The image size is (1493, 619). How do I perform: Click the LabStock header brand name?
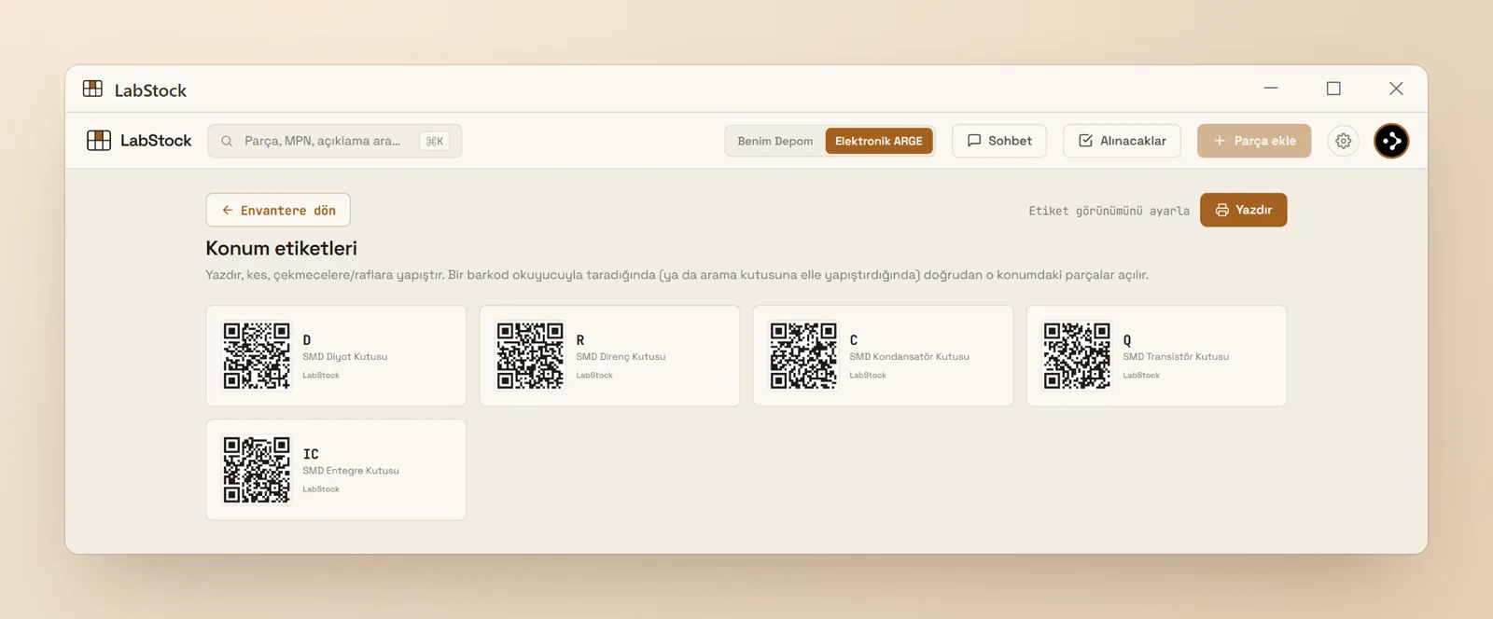156,141
